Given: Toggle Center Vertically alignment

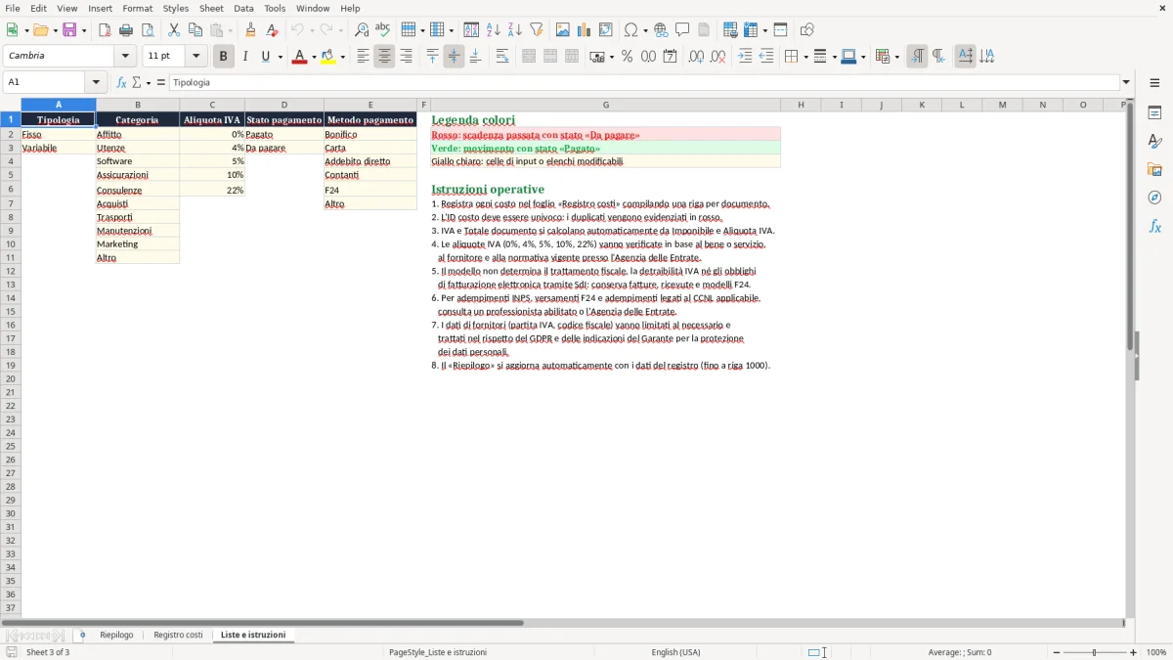Looking at the screenshot, I should coord(454,57).
